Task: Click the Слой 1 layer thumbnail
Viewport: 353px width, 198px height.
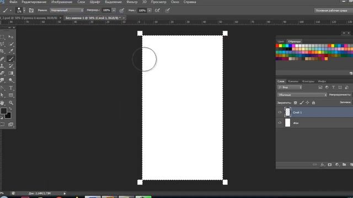Action: click(x=287, y=112)
